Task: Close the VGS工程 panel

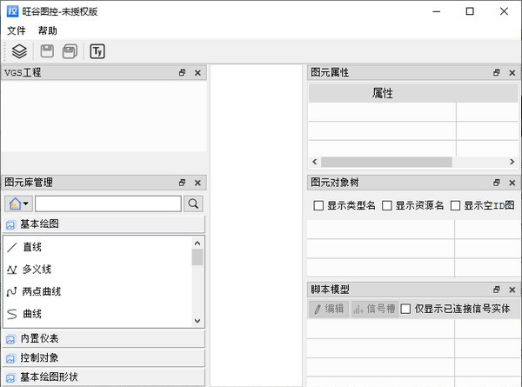Action: (x=197, y=72)
